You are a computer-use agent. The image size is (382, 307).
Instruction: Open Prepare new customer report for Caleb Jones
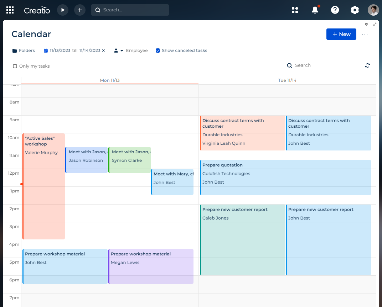(243, 240)
